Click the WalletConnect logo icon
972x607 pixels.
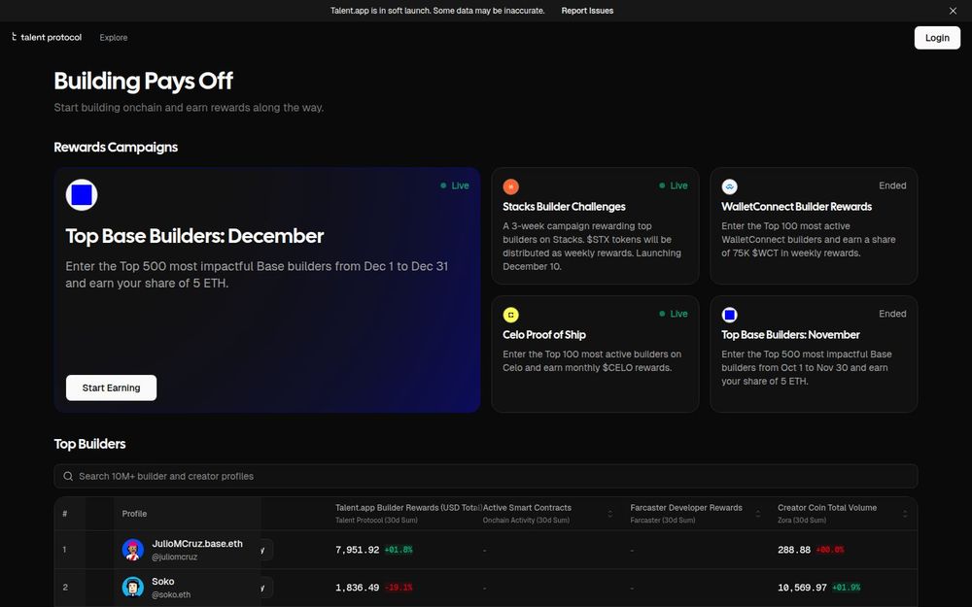730,186
